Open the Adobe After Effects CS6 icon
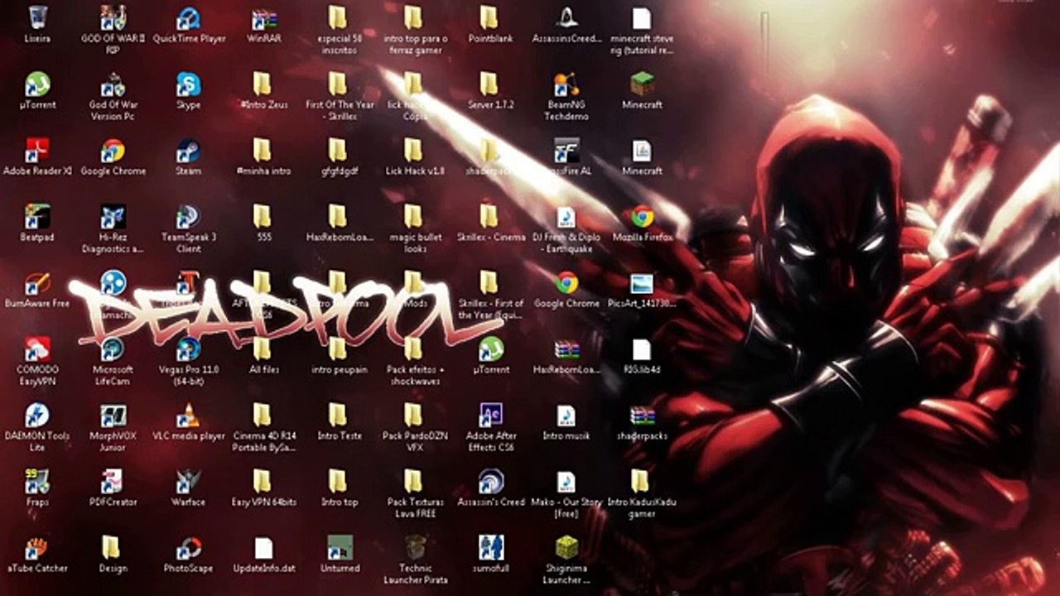This screenshot has width=1060, height=596. 491,416
